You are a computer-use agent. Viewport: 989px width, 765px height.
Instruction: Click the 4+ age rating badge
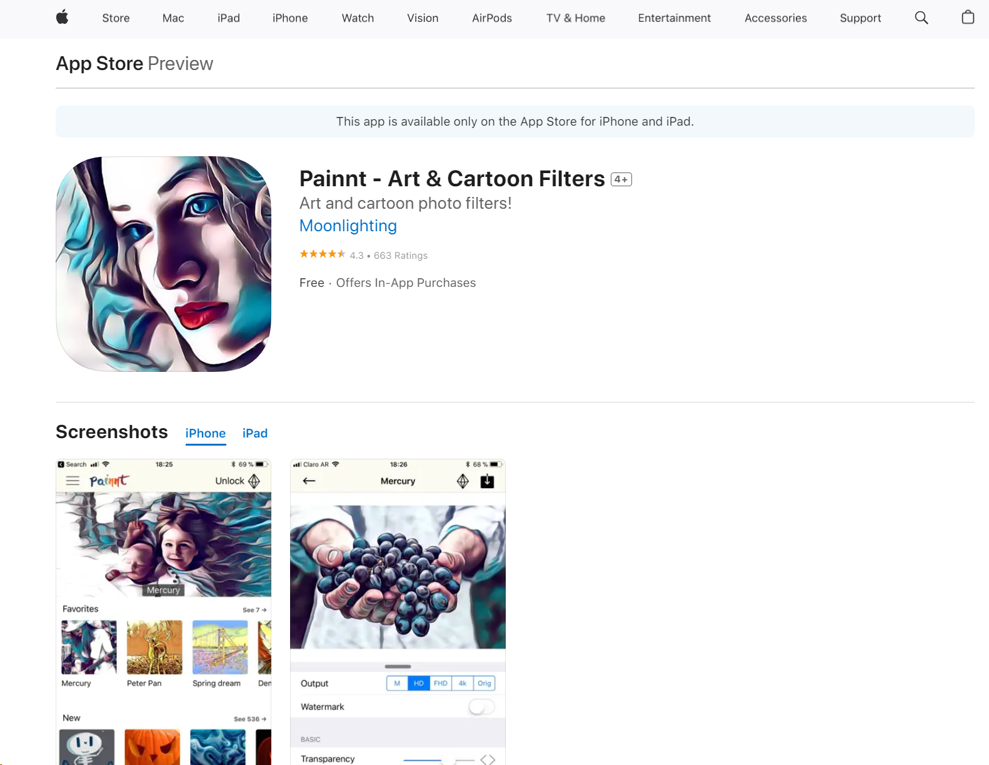pos(621,179)
